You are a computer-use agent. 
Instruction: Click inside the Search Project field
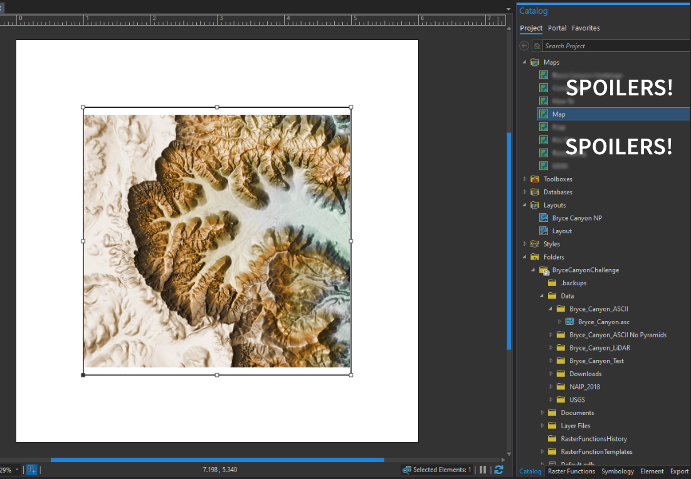[x=616, y=46]
